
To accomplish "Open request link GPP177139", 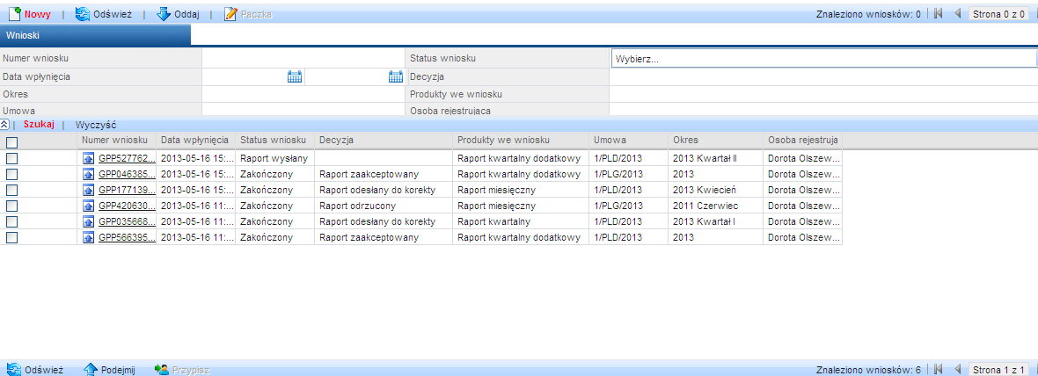I will [127, 191].
